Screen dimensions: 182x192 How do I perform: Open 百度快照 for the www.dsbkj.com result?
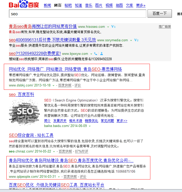[65, 85]
